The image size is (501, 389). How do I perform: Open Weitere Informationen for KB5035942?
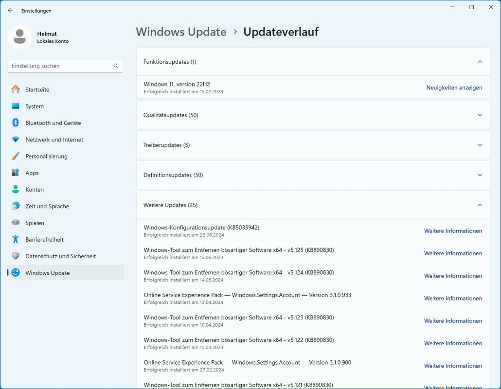click(453, 231)
